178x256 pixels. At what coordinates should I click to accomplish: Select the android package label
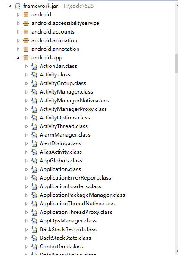[41, 15]
